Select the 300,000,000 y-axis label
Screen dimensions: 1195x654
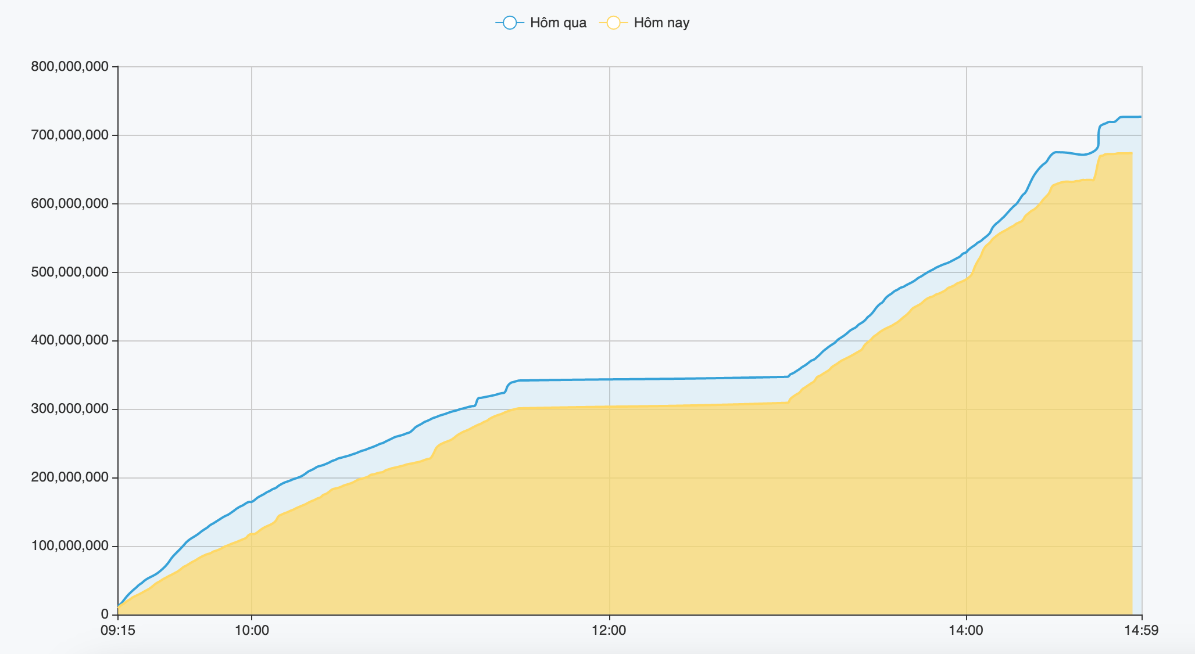(x=70, y=409)
